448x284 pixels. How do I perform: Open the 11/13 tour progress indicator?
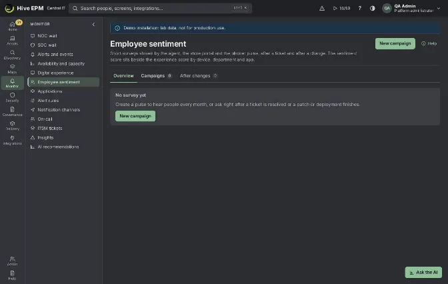[341, 8]
